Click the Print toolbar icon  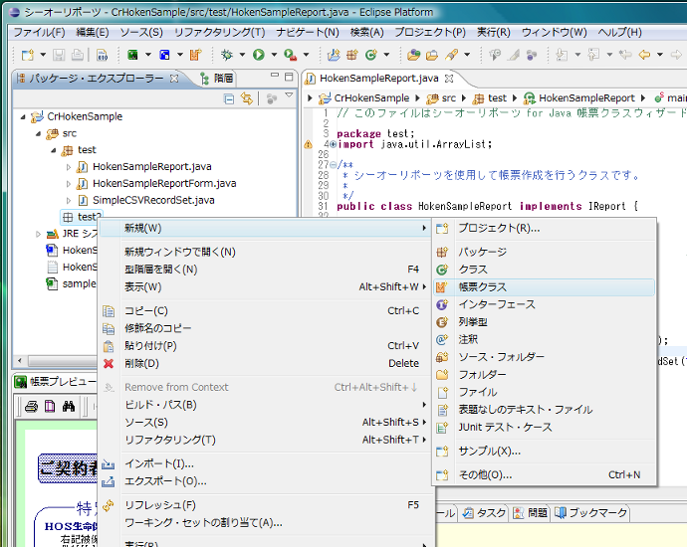(78, 55)
